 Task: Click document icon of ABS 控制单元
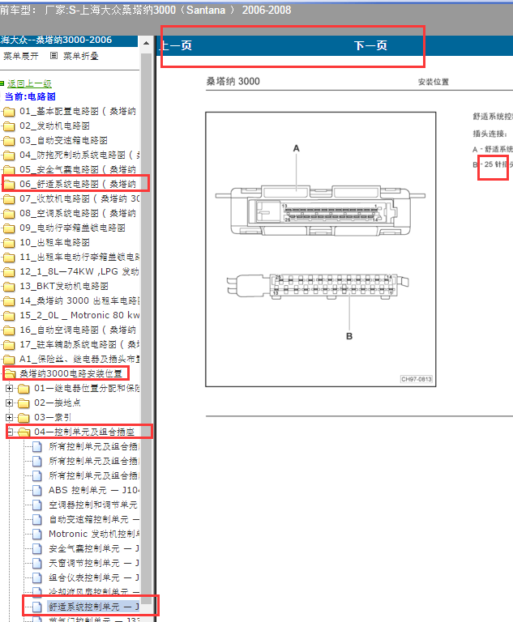[37, 491]
